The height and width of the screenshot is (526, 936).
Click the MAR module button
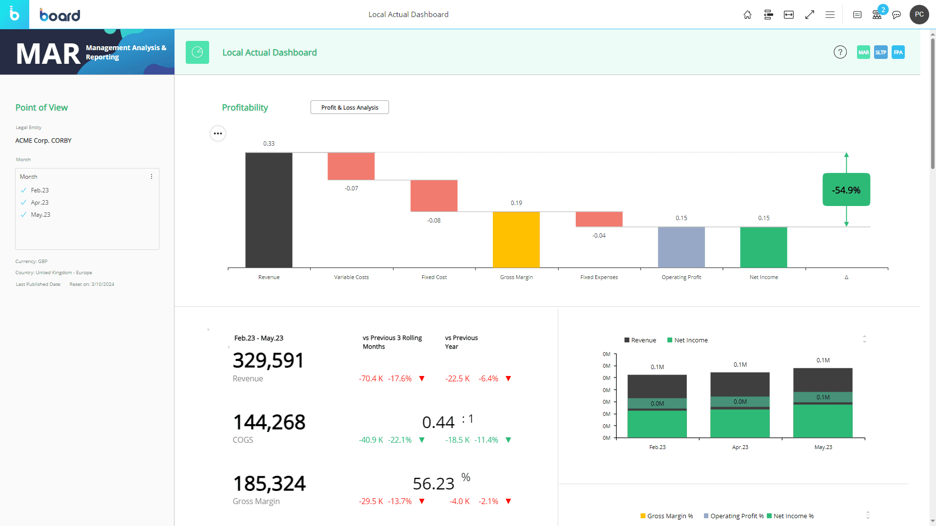pos(863,52)
